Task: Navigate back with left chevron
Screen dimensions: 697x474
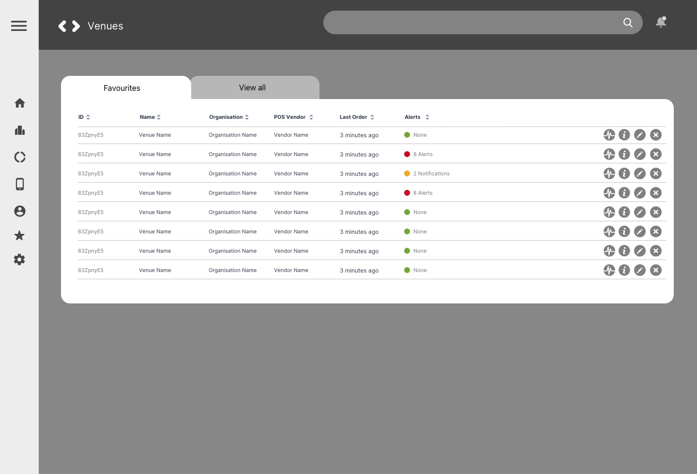Action: 62,26
